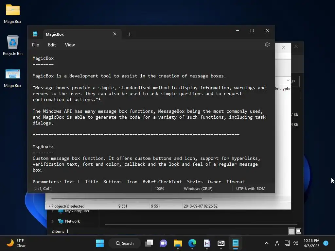Select the MagicBox folder desktop icon

point(13,14)
